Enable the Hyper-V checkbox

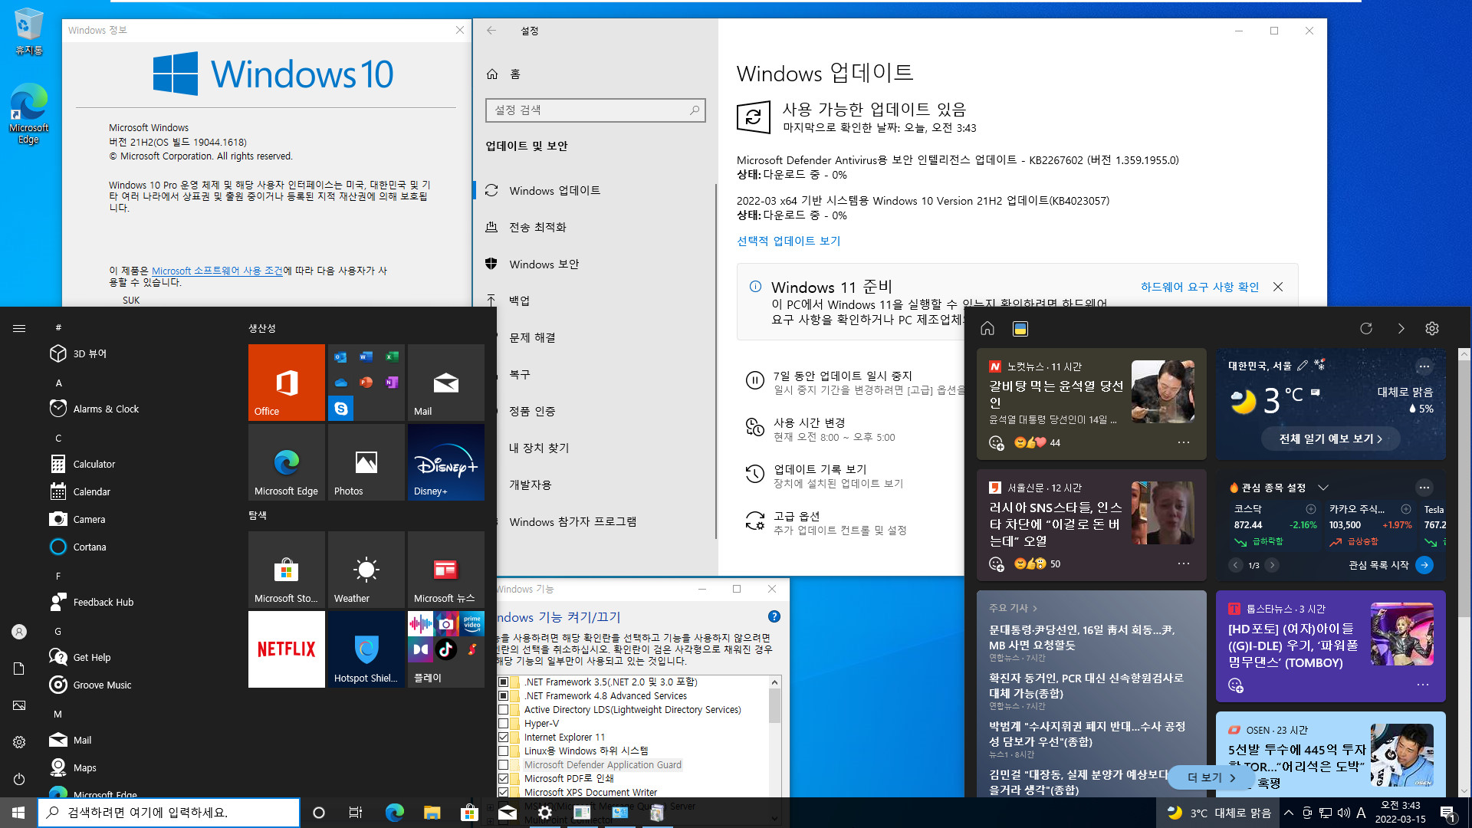pyautogui.click(x=504, y=723)
